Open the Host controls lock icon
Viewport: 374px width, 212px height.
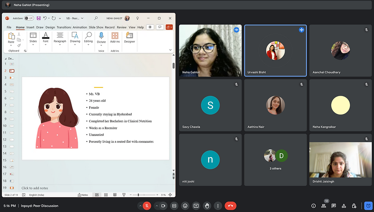[354, 206]
